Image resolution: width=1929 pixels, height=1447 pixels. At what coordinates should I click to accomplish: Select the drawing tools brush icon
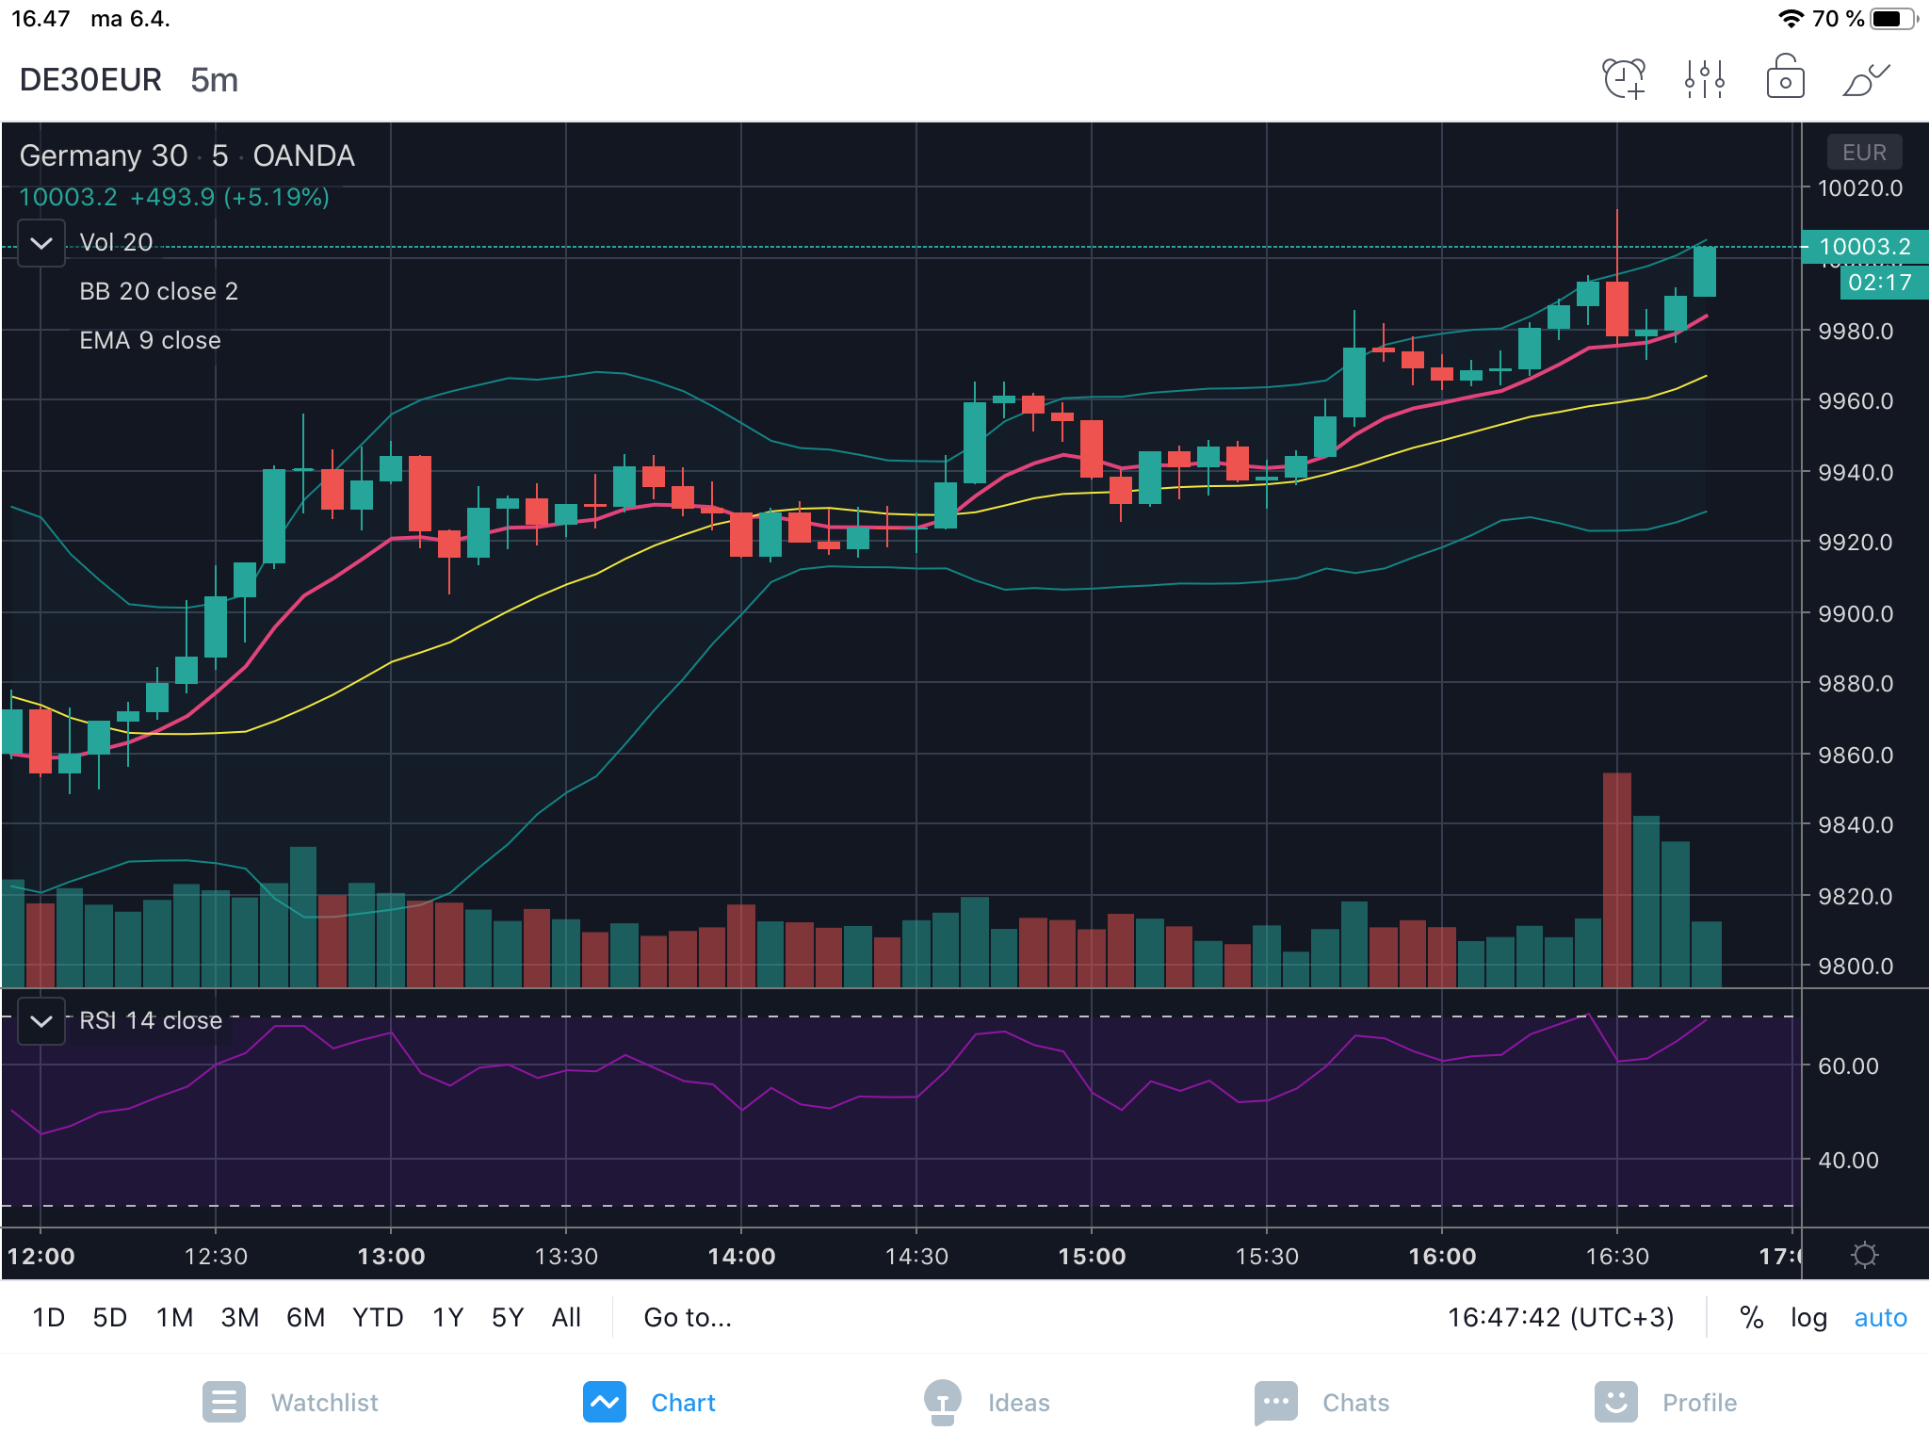click(1865, 79)
